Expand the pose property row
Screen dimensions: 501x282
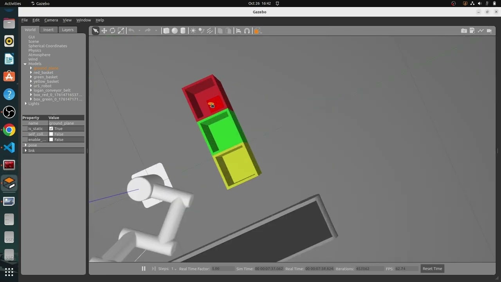[26, 145]
